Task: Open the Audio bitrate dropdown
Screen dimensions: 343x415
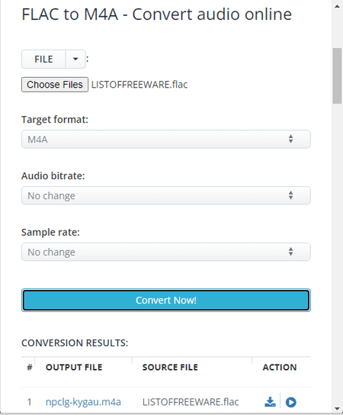Action: click(166, 195)
